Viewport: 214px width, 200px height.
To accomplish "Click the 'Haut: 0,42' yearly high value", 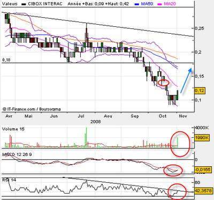I will coord(116,4).
